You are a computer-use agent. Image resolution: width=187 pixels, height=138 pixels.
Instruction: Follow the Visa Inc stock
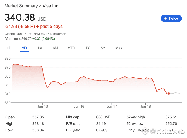point(171,18)
